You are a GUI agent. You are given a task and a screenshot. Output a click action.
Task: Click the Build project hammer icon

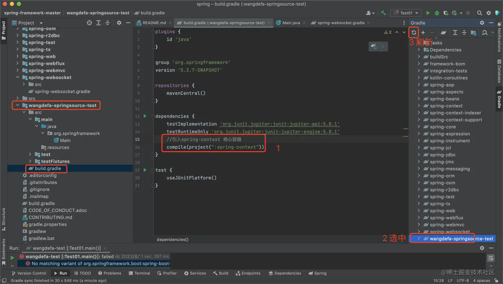tap(383, 13)
